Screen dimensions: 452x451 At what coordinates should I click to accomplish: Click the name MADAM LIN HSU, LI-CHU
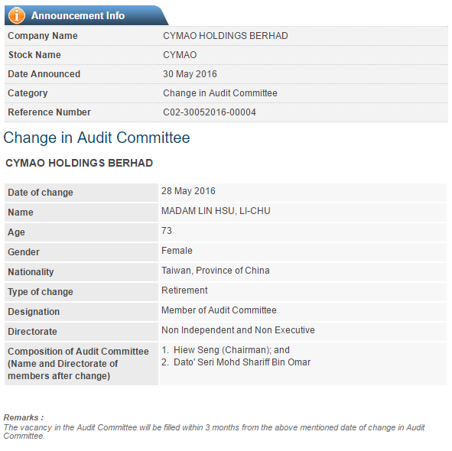click(x=216, y=211)
